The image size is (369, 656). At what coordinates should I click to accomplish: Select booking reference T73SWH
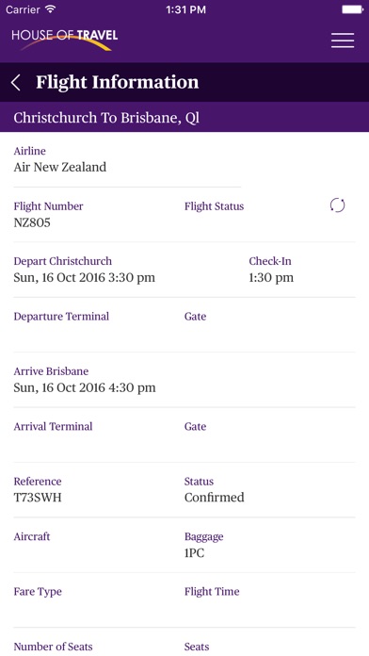38,498
